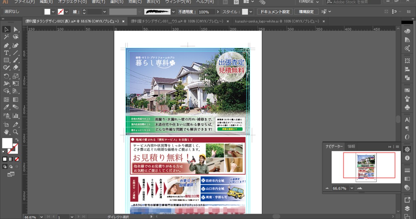Select the Direct Selection tool
Image resolution: width=416 pixels, height=219 pixels.
pos(15,29)
